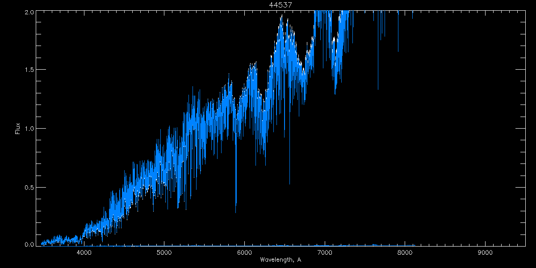Click the thin line near 7900 wavelength
This screenshot has height=268, width=536.
398,31
